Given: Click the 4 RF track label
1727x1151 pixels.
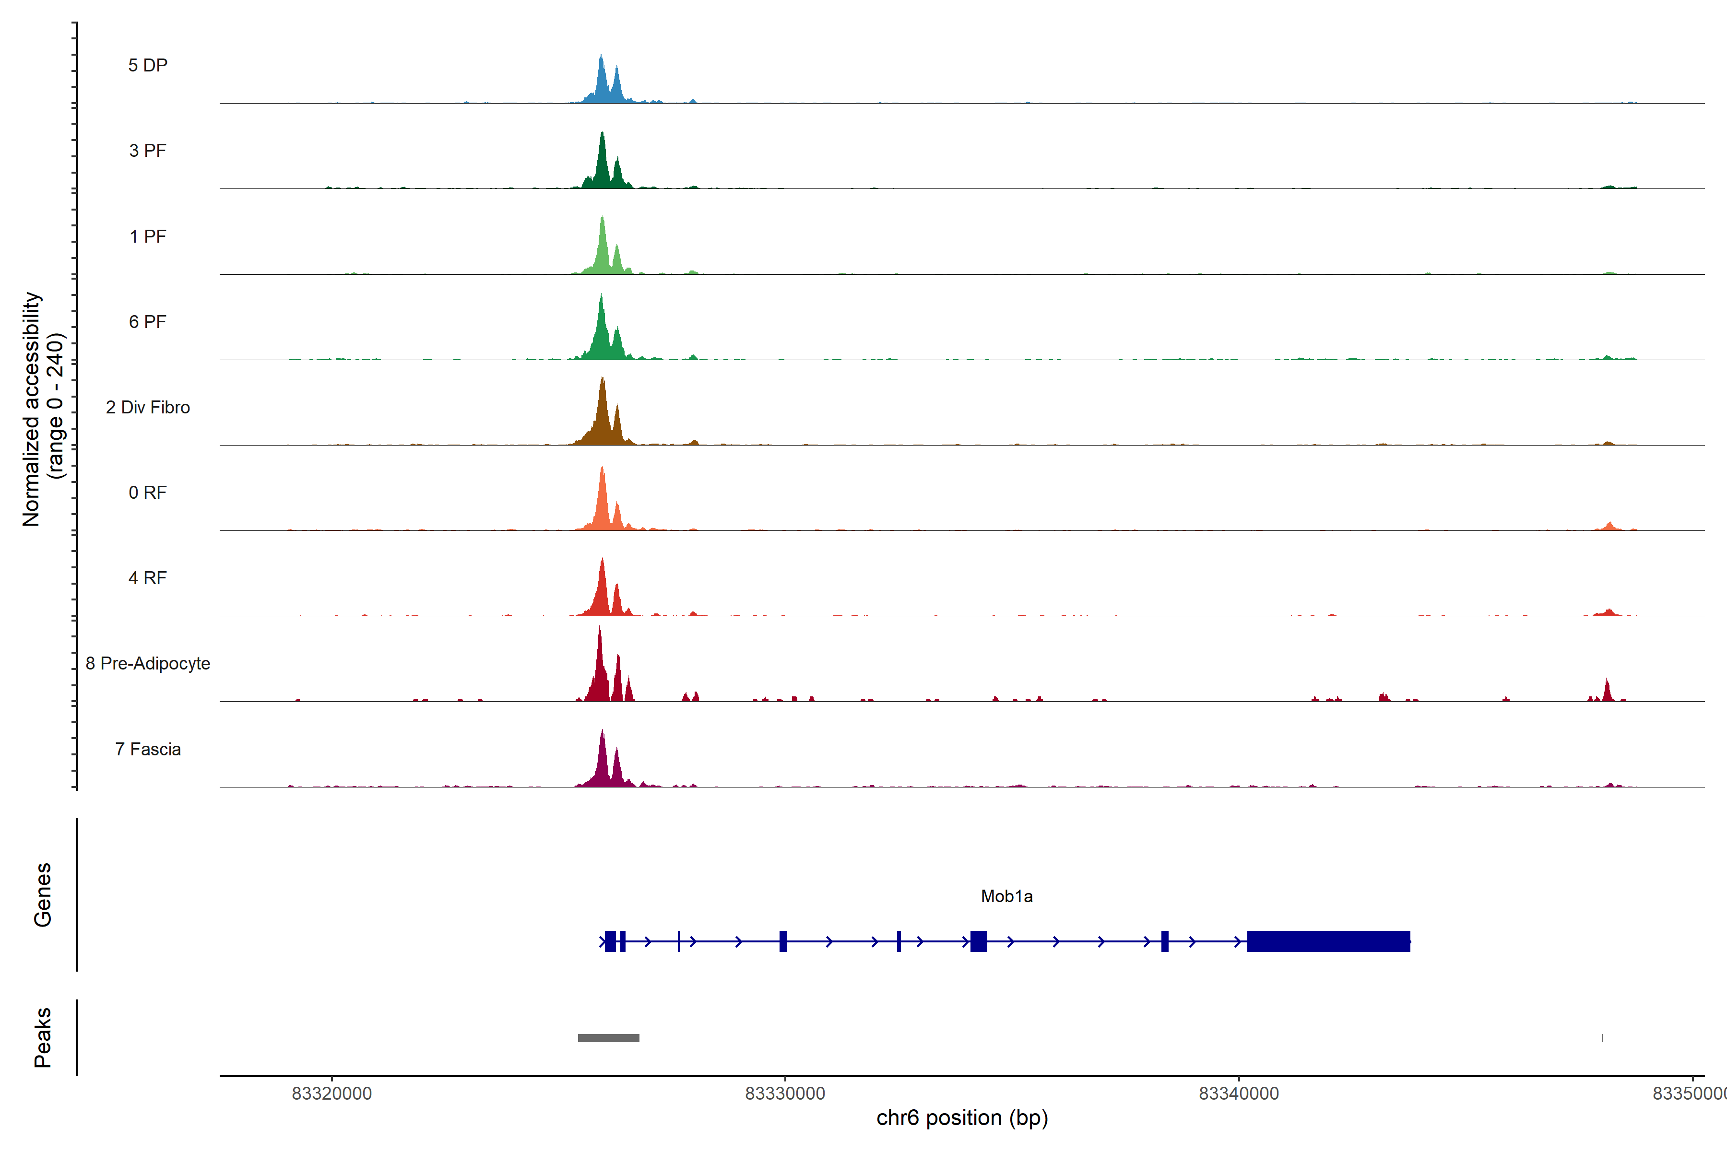Looking at the screenshot, I should (148, 578).
